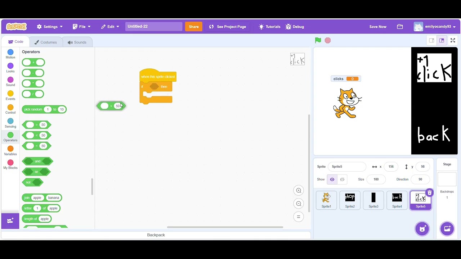
Task: Edit the project title Untitled-22 field
Action: click(x=154, y=26)
